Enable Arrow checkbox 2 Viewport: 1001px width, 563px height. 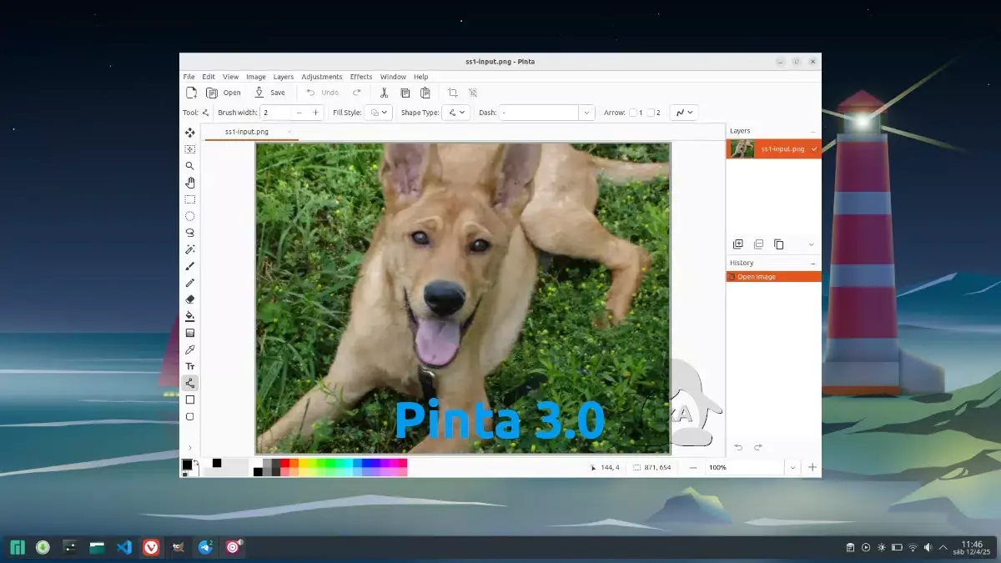point(651,113)
